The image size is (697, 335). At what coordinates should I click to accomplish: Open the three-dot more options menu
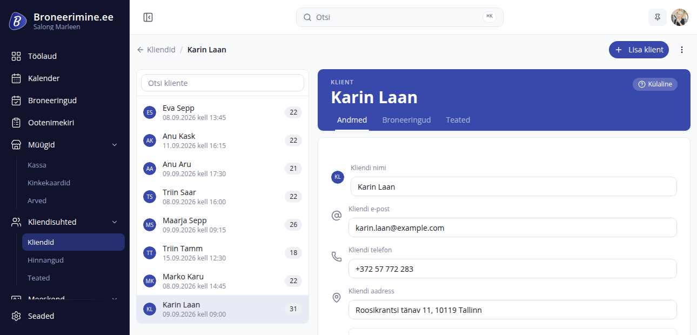(682, 50)
